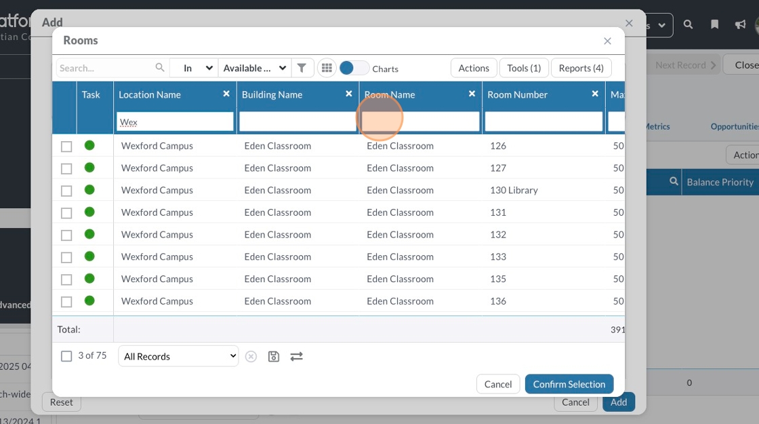Sort by Task column header
Screen dimensions: 759x424
pyautogui.click(x=91, y=94)
